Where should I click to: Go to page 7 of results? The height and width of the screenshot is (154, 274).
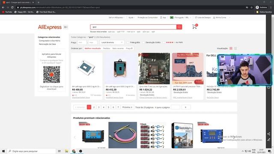point(118,107)
